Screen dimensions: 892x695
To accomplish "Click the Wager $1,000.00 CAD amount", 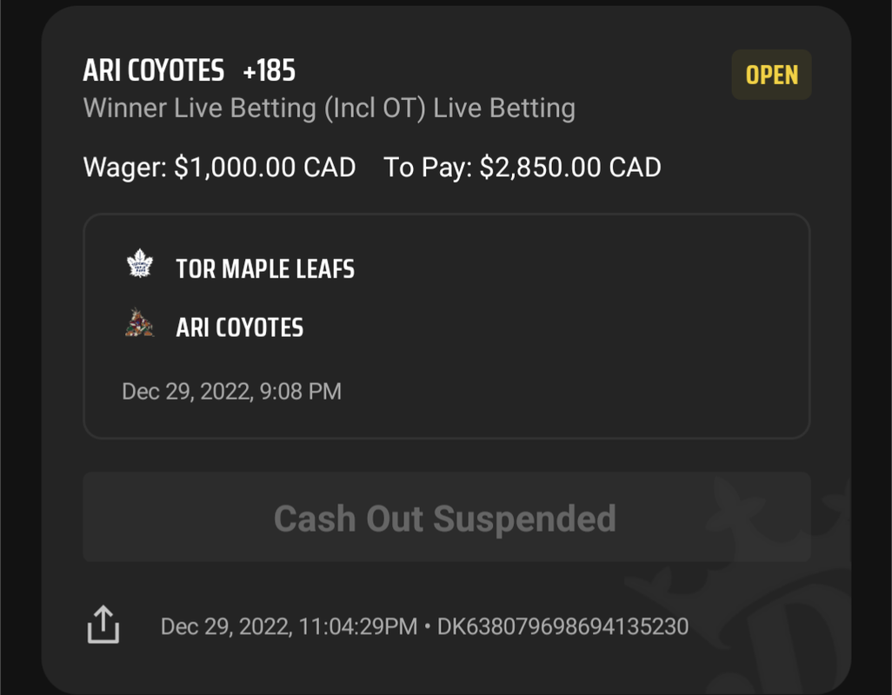I will click(265, 167).
